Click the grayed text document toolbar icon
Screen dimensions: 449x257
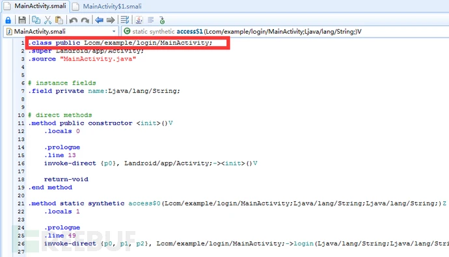click(150, 20)
